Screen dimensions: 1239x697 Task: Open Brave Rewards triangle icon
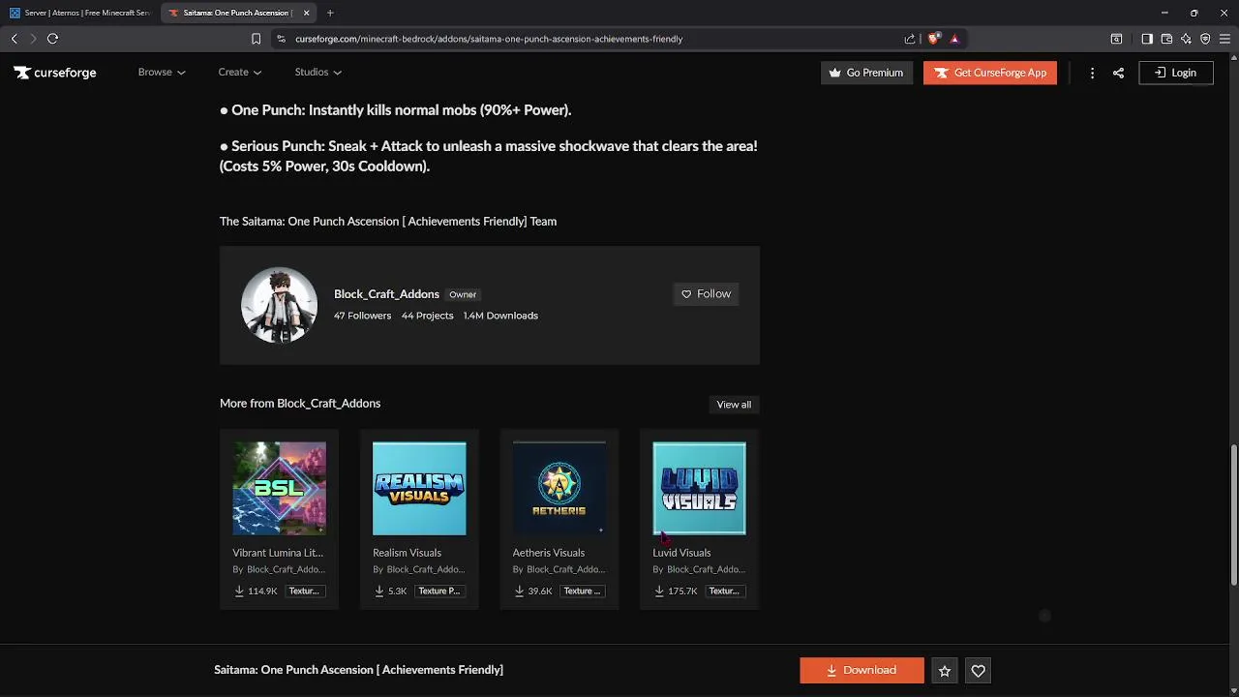pos(954,39)
